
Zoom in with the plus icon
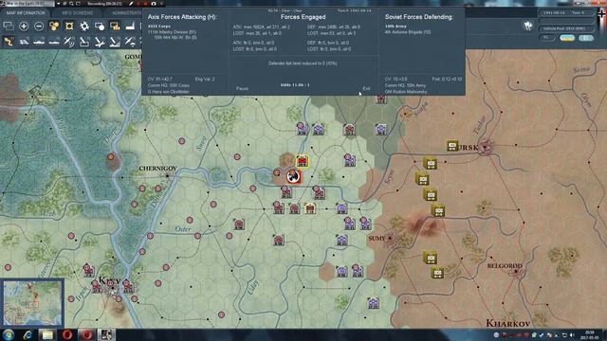(x=24, y=27)
